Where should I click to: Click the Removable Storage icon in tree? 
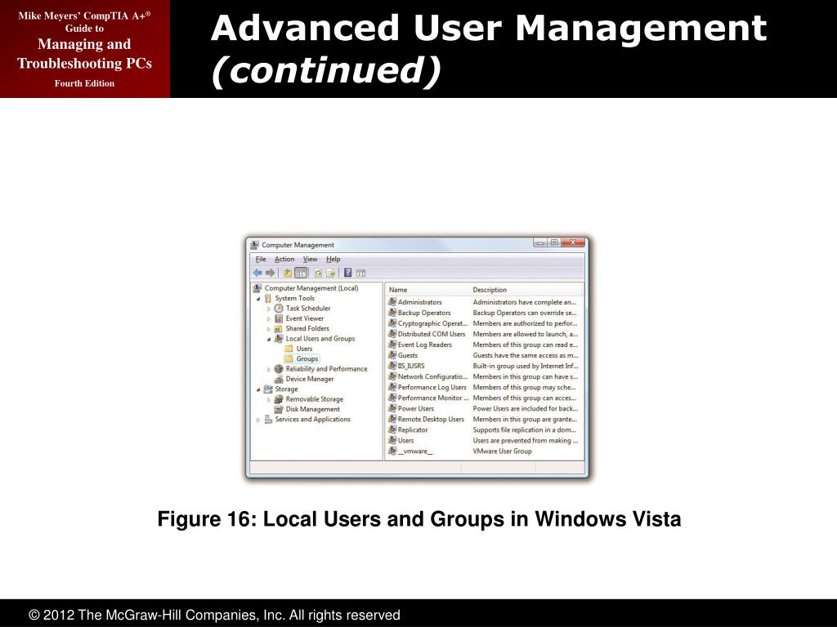[x=279, y=399]
